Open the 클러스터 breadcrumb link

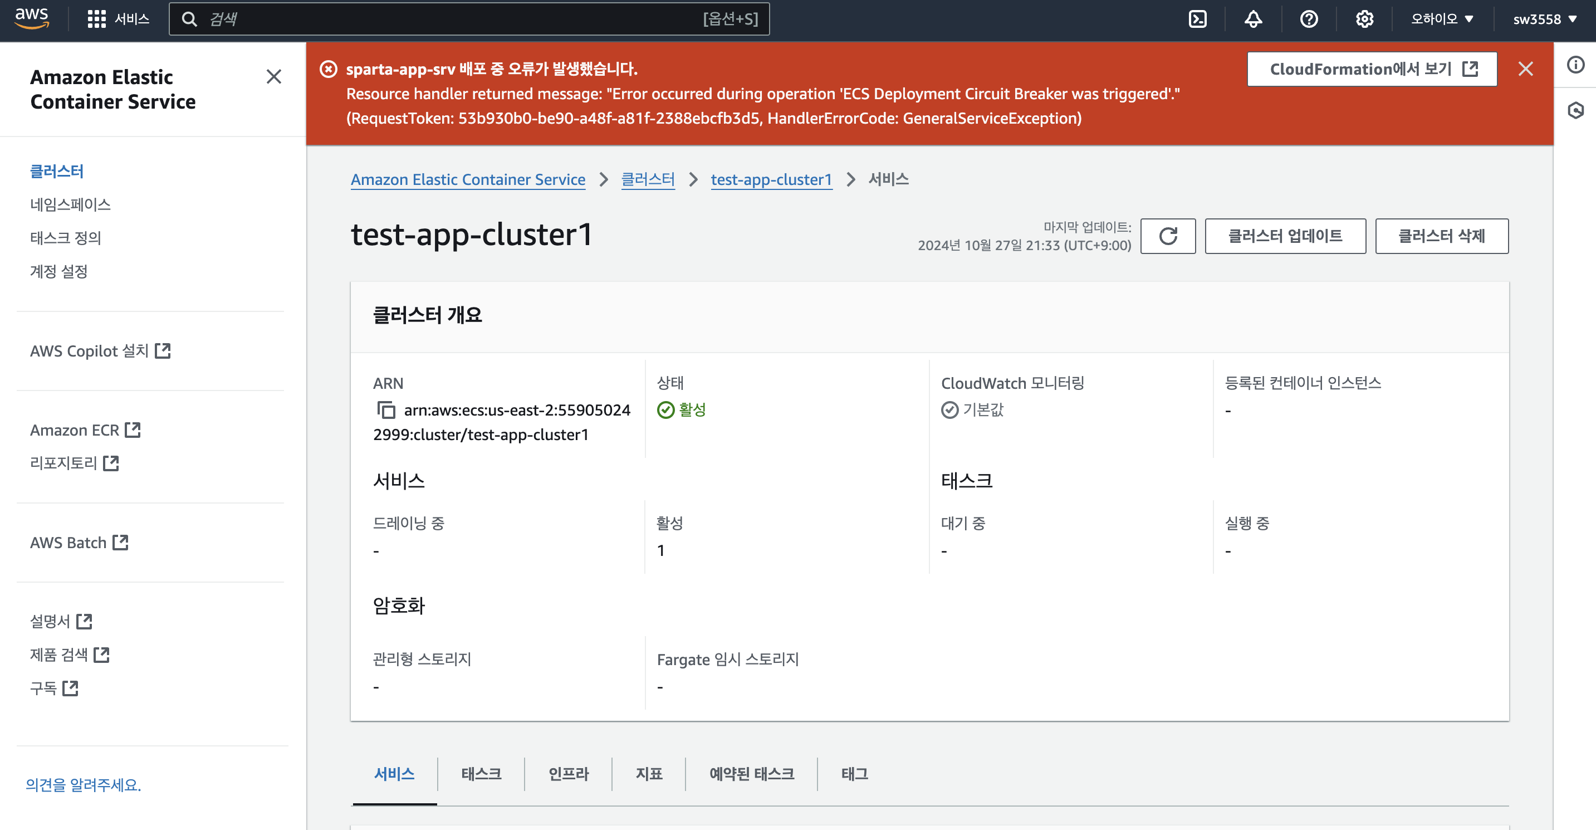click(x=648, y=179)
